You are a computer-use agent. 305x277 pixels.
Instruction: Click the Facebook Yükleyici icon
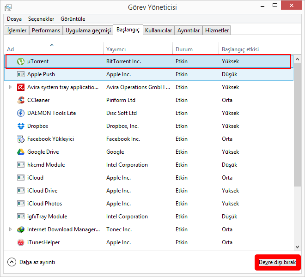click(x=21, y=139)
